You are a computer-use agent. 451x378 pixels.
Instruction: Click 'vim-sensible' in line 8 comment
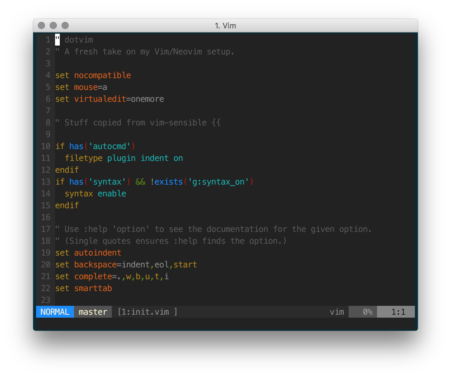point(178,122)
